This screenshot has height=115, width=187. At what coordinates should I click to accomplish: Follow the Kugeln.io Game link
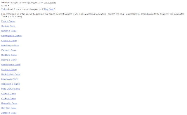pos(9,31)
